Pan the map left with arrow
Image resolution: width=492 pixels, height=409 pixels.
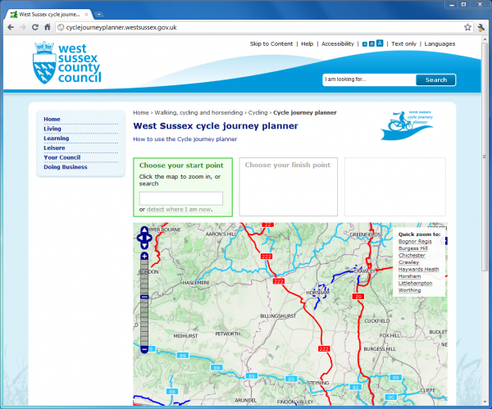click(140, 238)
